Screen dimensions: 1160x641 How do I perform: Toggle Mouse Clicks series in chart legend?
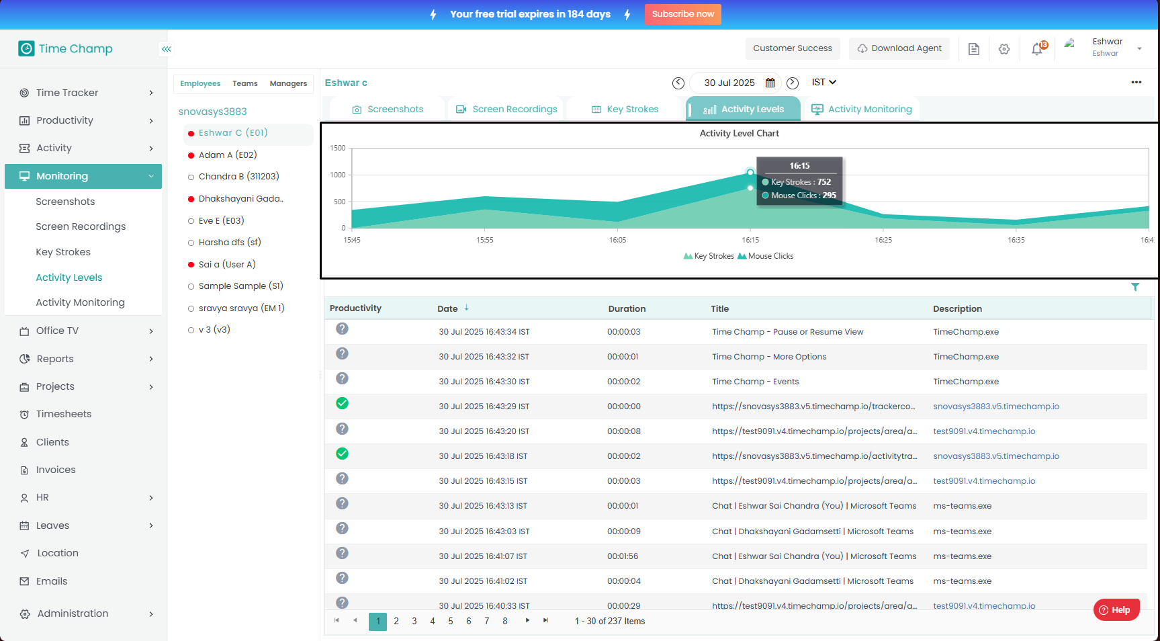pos(766,256)
